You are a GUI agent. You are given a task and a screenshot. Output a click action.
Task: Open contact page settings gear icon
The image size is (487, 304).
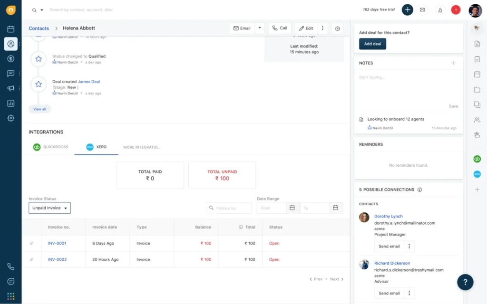(337, 28)
